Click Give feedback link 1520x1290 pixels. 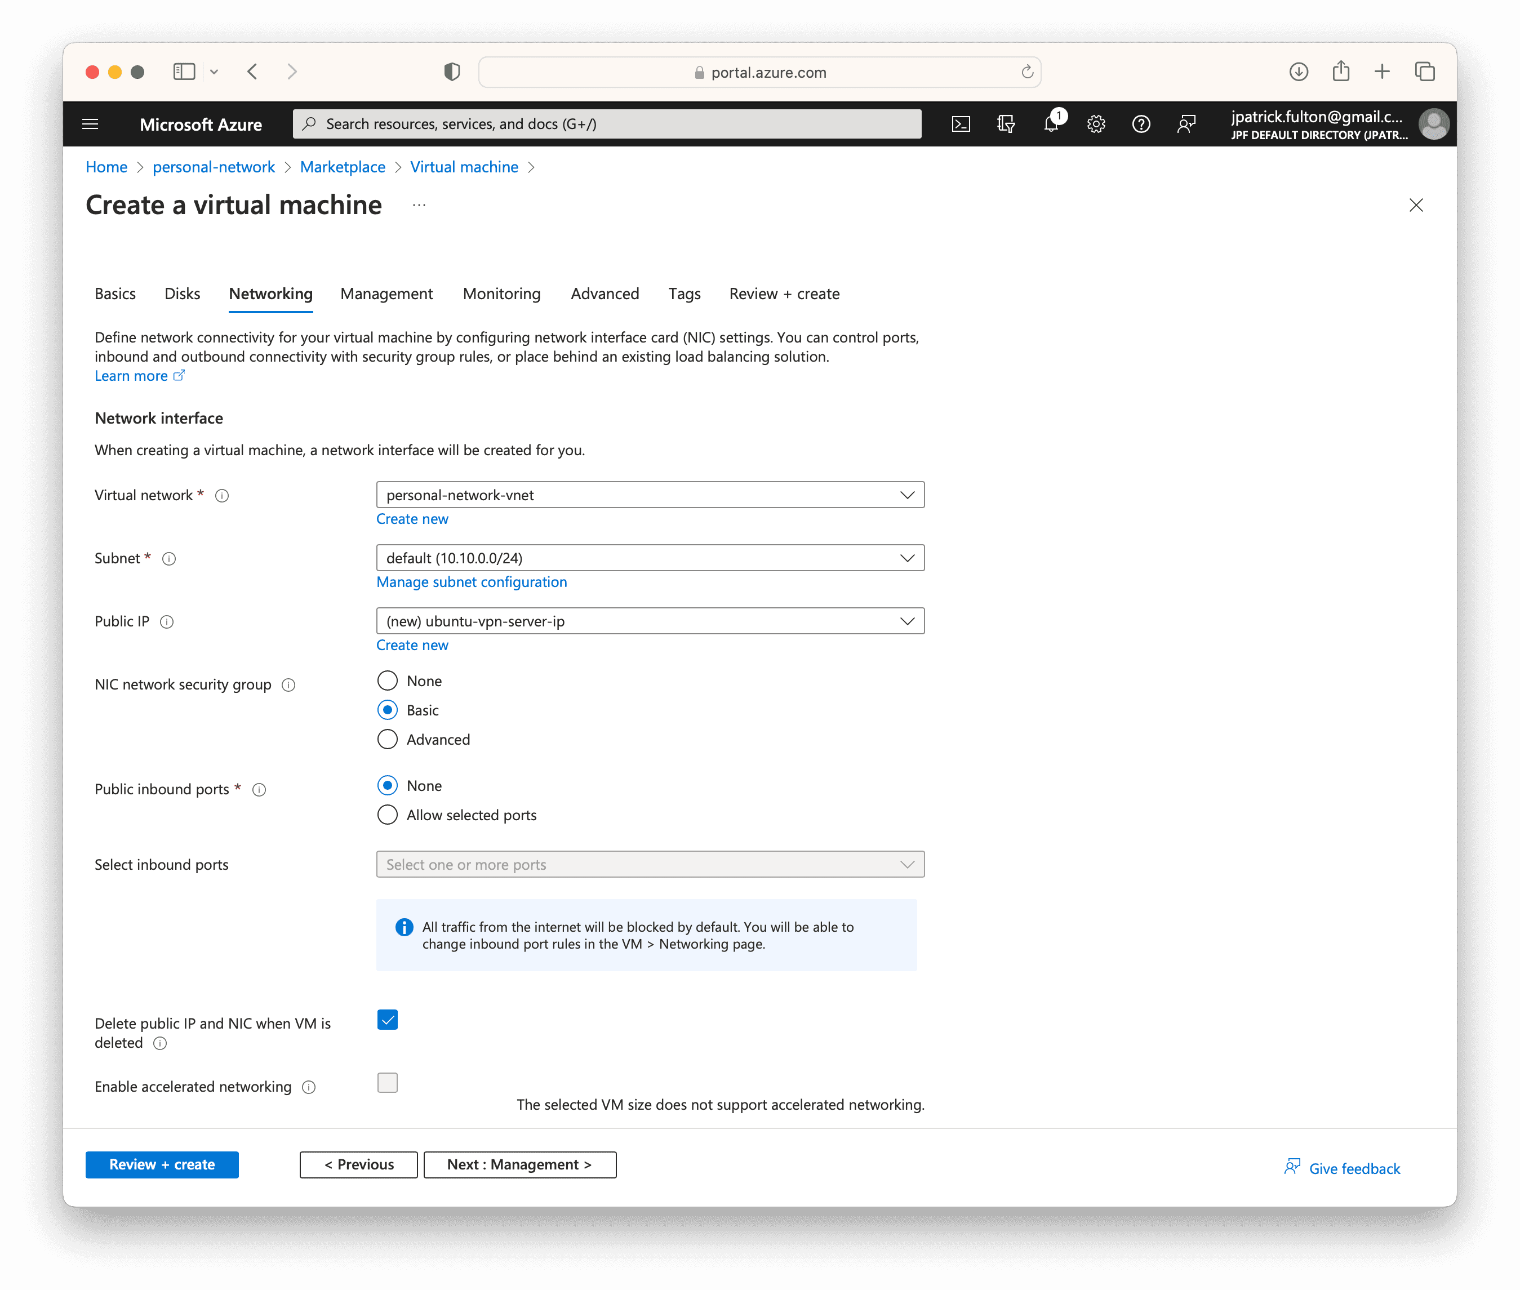(x=1342, y=1168)
